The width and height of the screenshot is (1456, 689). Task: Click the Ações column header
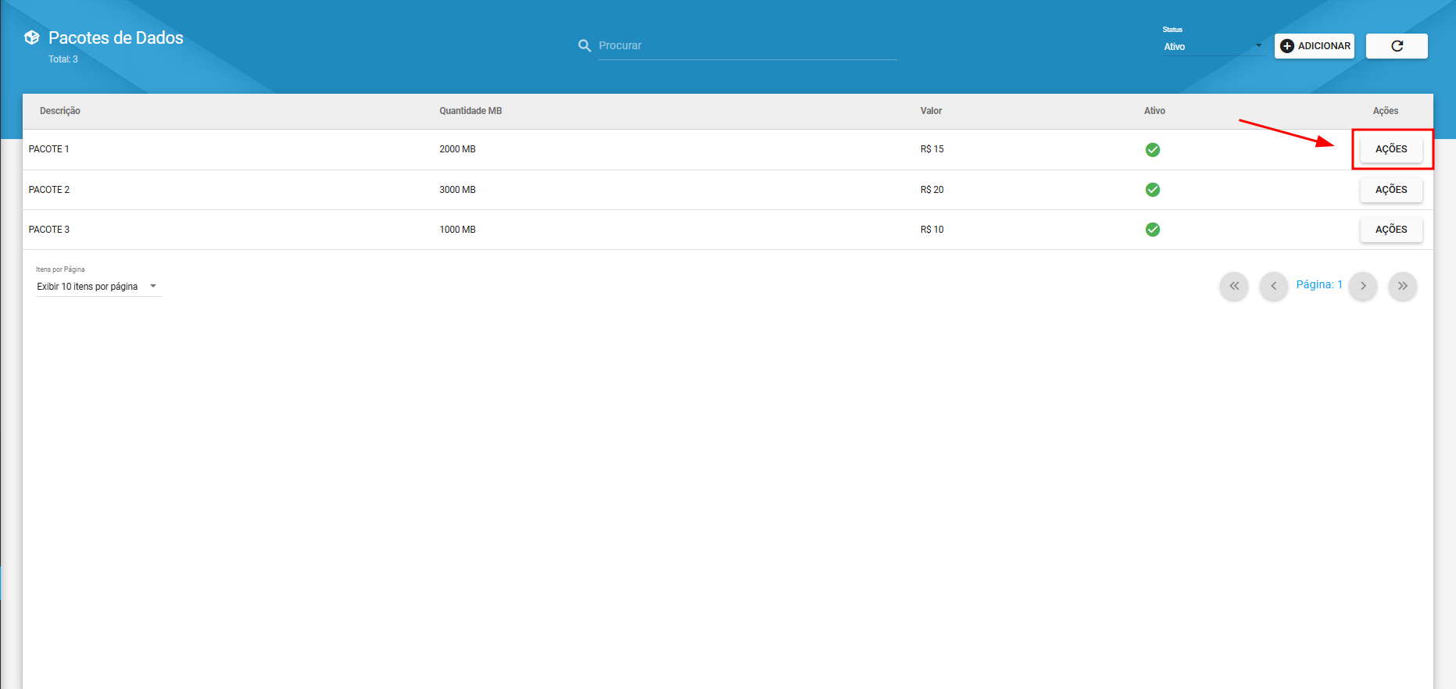coord(1386,111)
